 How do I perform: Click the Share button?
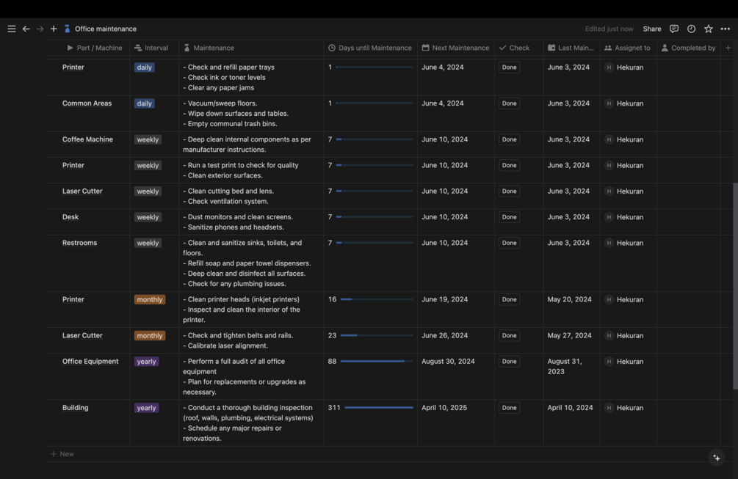pos(652,29)
